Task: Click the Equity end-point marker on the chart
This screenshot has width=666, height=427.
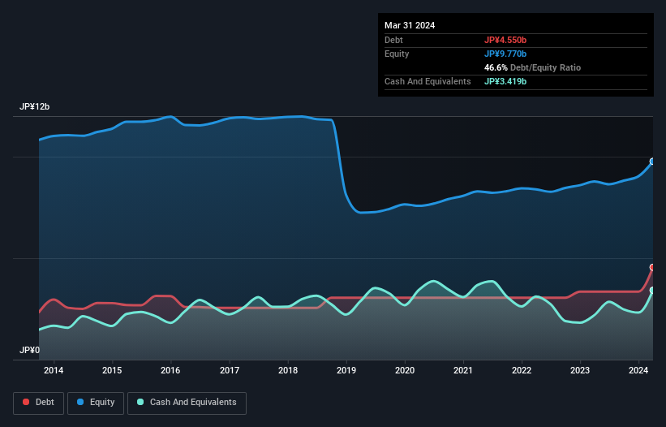Action: [653, 162]
